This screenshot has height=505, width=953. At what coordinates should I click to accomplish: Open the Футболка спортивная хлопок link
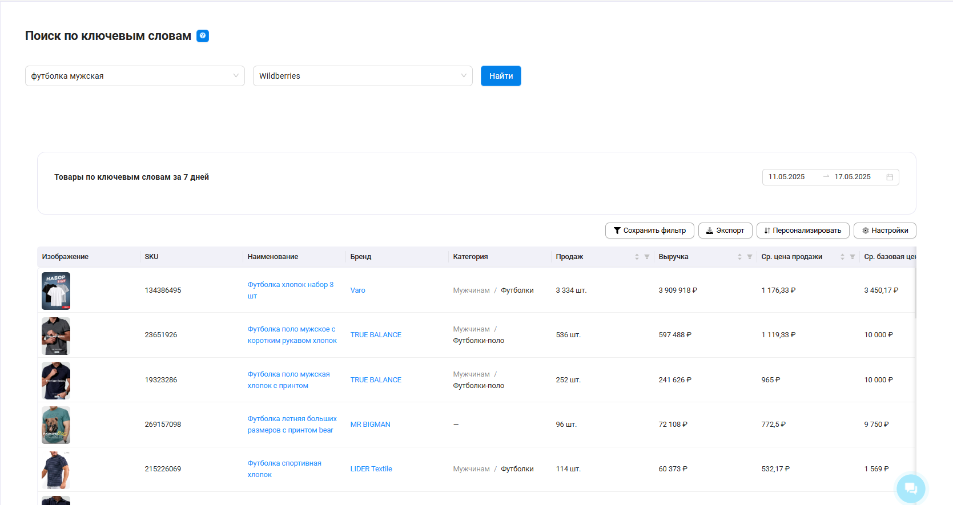coord(284,469)
